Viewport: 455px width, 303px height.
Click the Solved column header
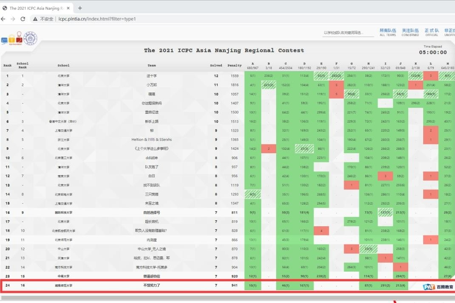[216, 65]
